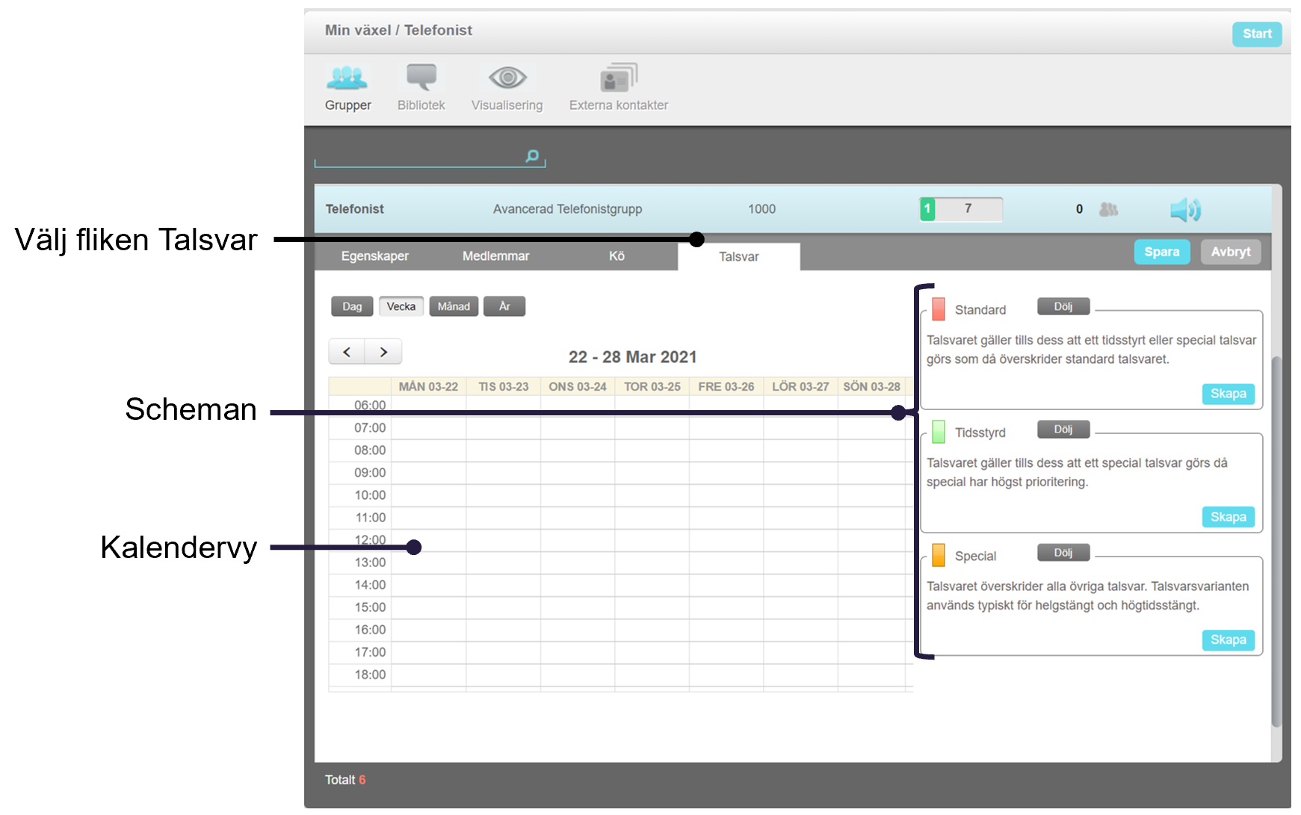Select the År calendar view
Viewport: 1301px width, 815px height.
pyautogui.click(x=504, y=306)
